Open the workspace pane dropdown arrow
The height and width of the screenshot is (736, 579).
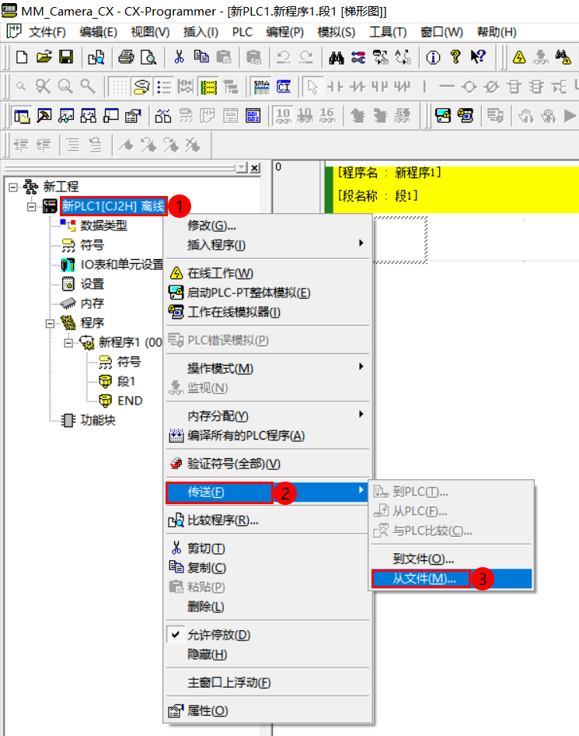click(242, 167)
